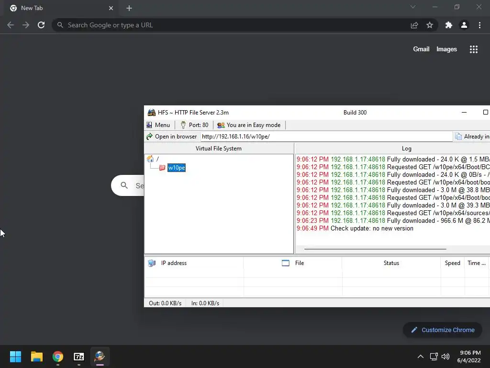Click the File column header

click(293, 263)
